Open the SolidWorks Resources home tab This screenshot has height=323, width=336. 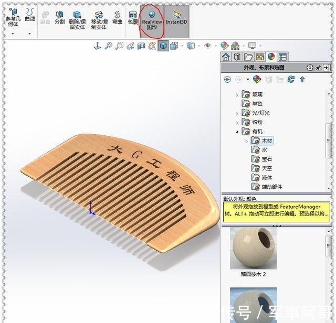coord(226,57)
